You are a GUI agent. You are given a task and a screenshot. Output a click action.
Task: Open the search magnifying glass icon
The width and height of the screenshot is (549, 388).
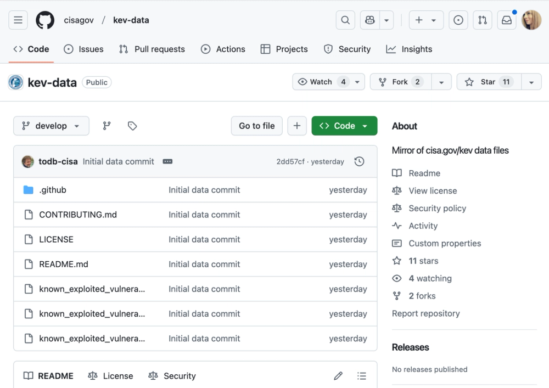pyautogui.click(x=345, y=19)
